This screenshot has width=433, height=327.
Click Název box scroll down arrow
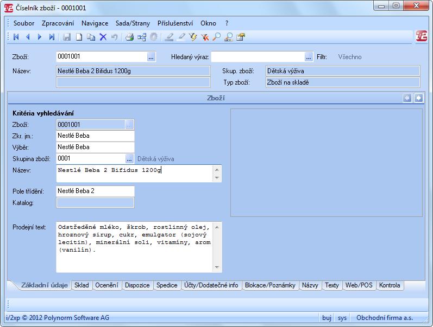217,177
